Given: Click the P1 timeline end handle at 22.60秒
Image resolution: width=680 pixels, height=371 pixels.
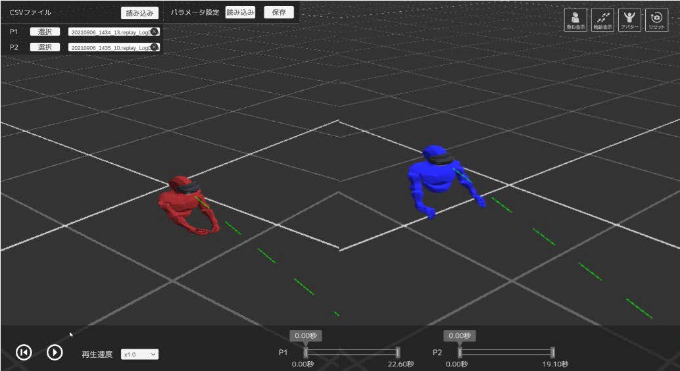Looking at the screenshot, I should [398, 353].
